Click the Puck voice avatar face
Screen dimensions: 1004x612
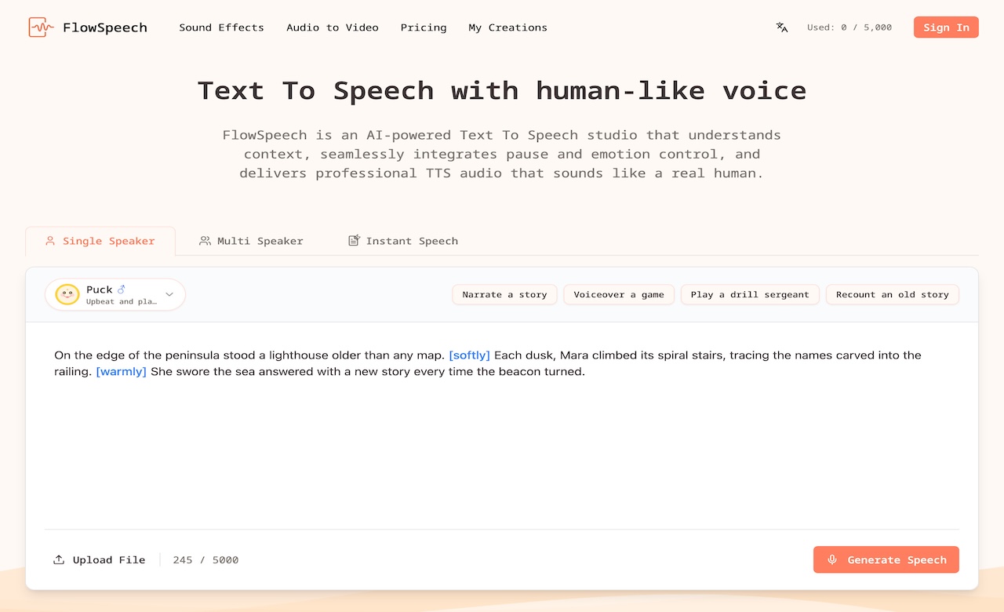click(67, 295)
